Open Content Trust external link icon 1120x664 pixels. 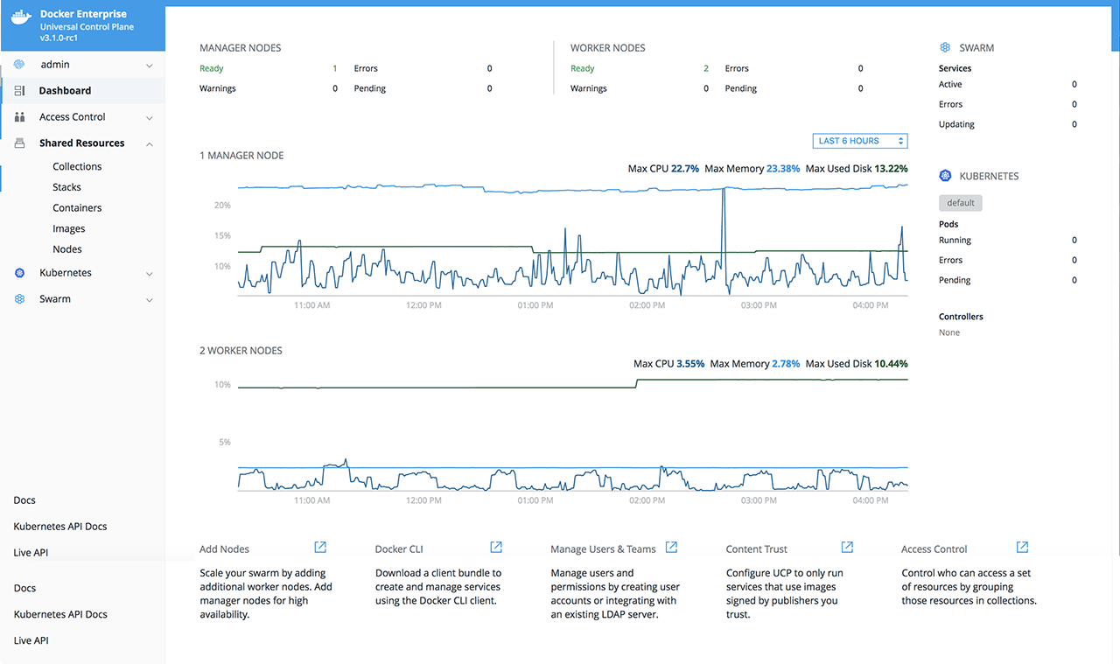[847, 548]
